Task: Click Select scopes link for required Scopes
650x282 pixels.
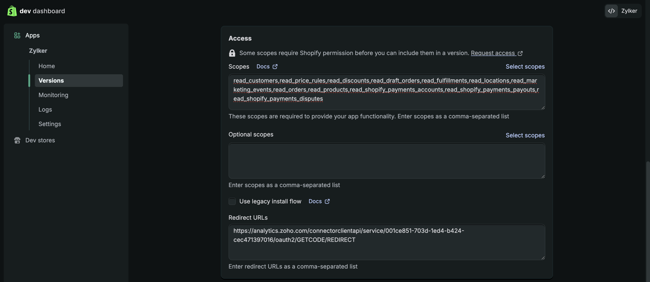Action: [x=525, y=67]
